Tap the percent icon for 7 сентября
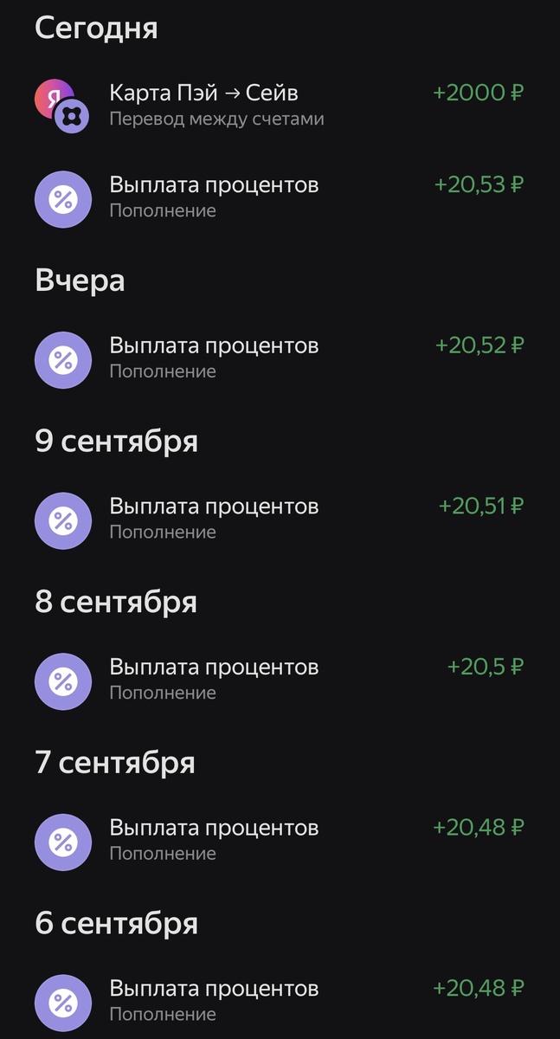560x1039 pixels. click(62, 842)
